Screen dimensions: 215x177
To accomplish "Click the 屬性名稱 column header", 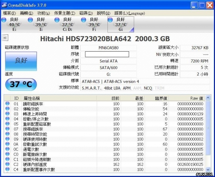I will [59, 98].
